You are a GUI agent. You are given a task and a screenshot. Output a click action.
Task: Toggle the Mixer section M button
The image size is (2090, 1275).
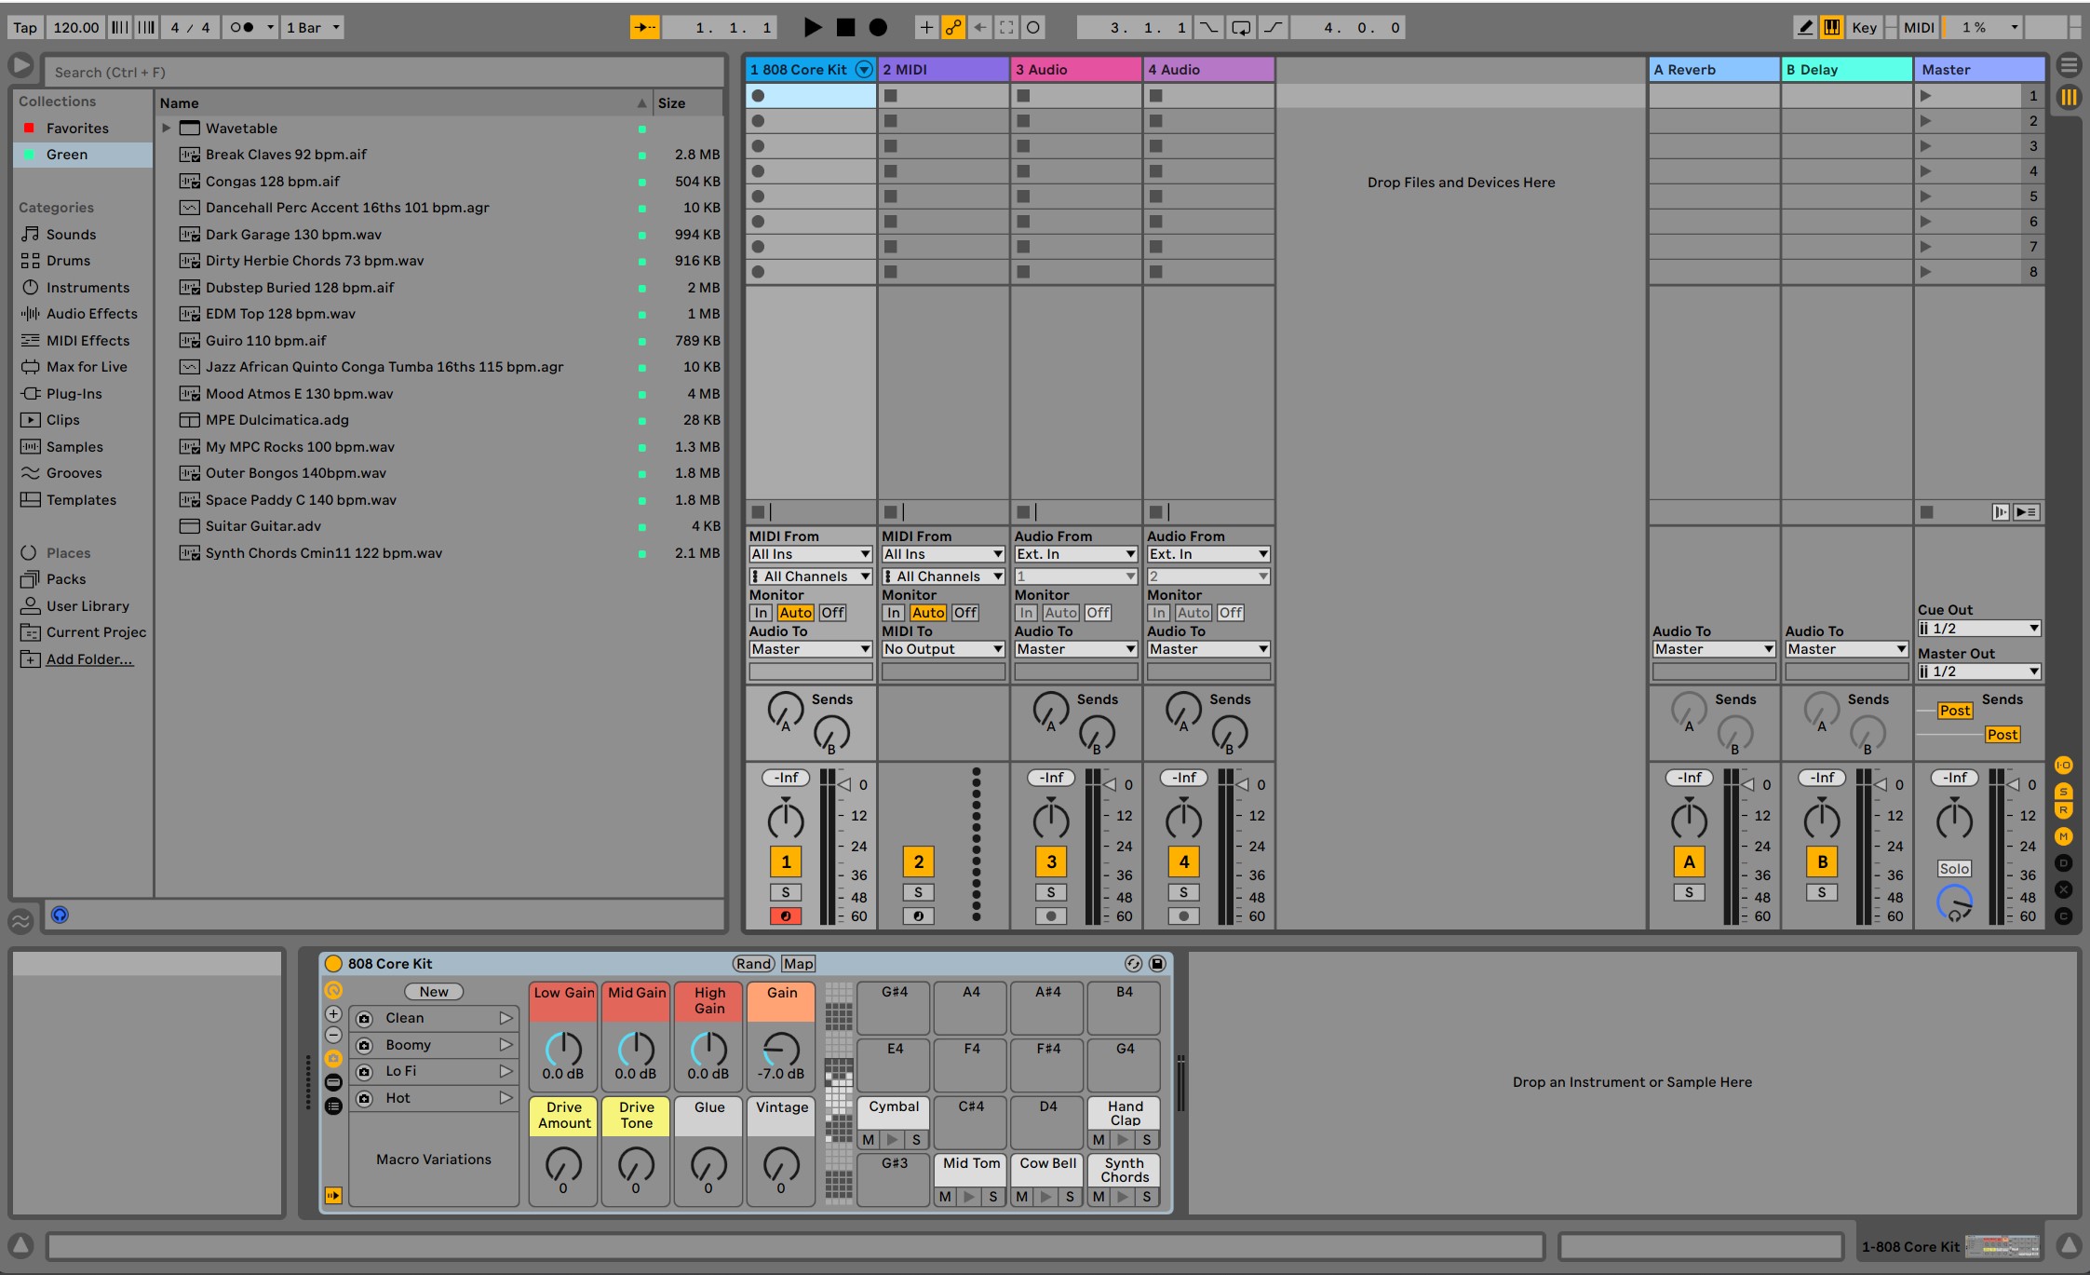pyautogui.click(x=2064, y=836)
